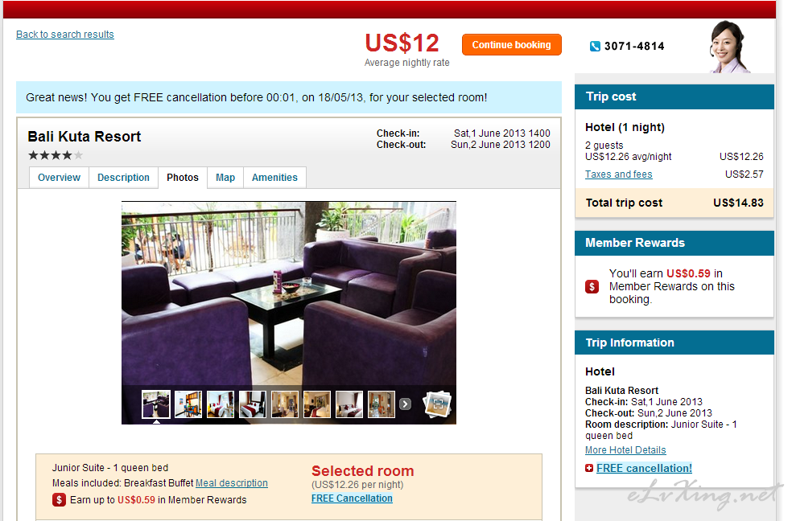Go back to search results
Viewport: 792px width, 521px height.
click(65, 35)
